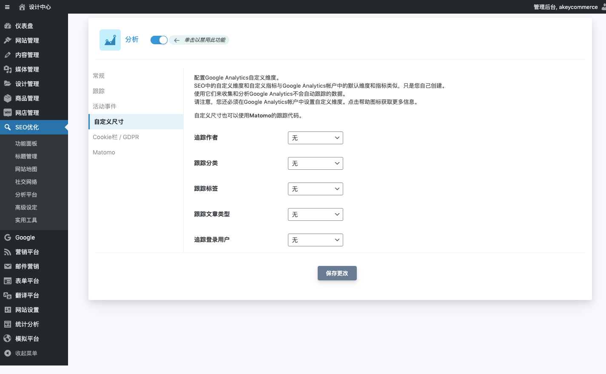Open the Cookie栏 / GDPR tab
The height and width of the screenshot is (374, 606).
pyautogui.click(x=136, y=137)
